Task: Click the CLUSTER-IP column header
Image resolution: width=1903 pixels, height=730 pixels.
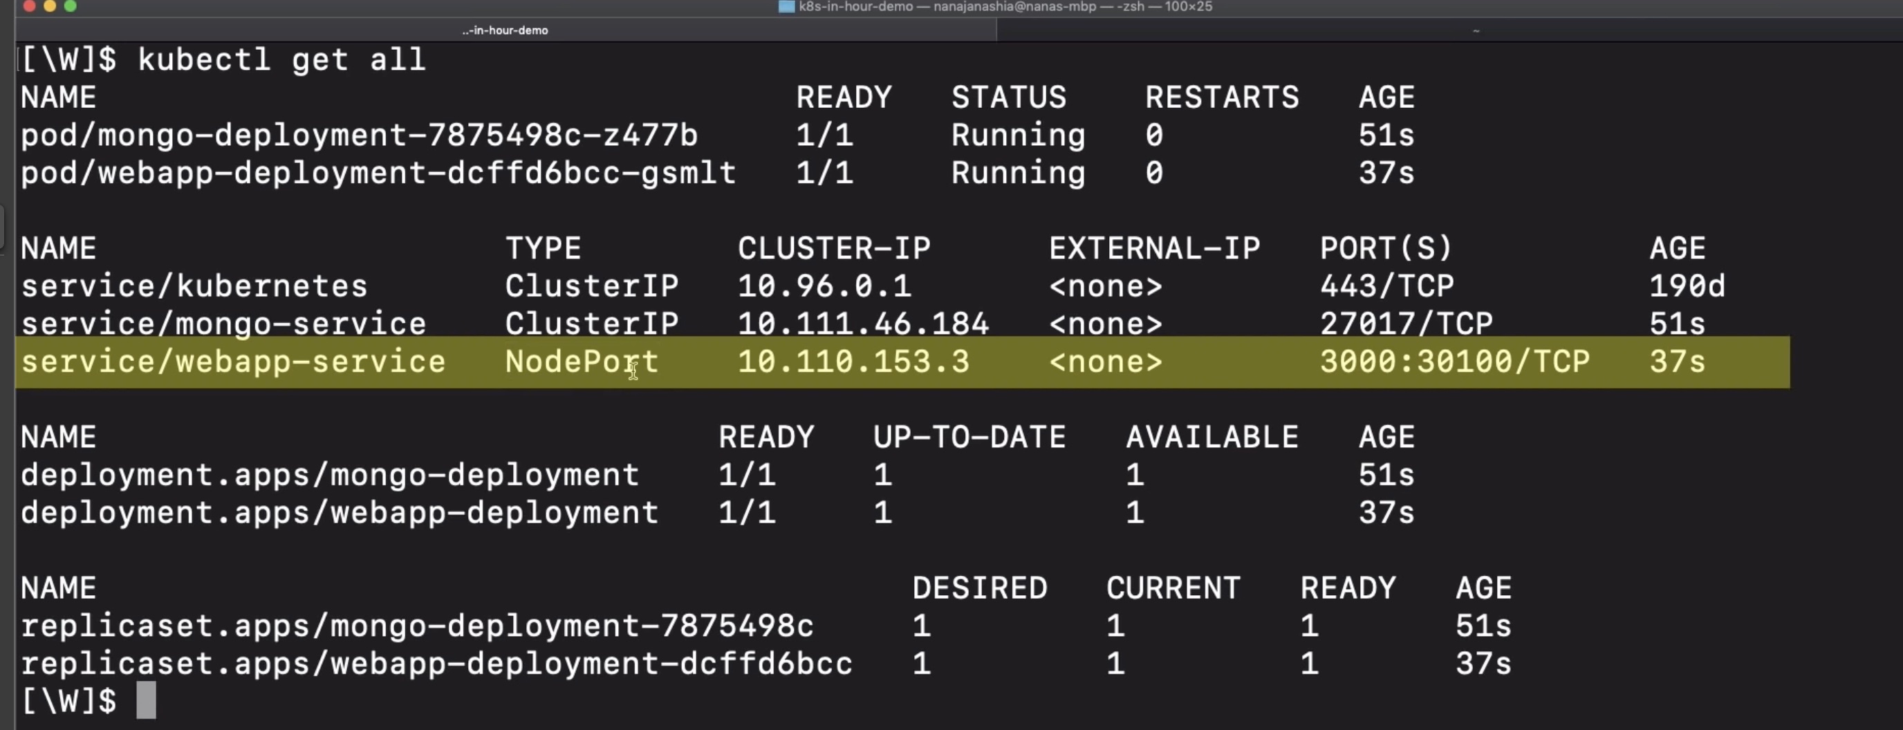Action: 834,248
